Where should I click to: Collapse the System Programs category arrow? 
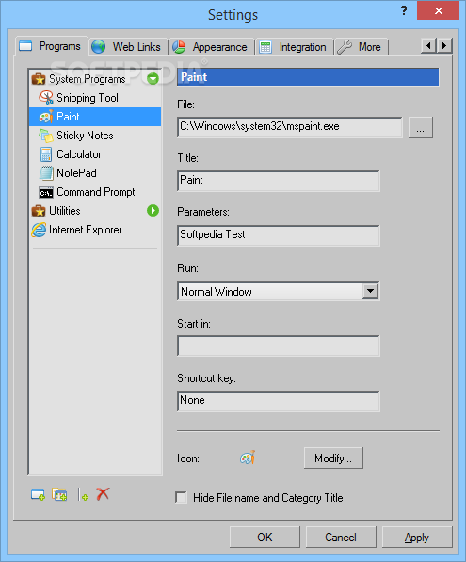pyautogui.click(x=153, y=78)
